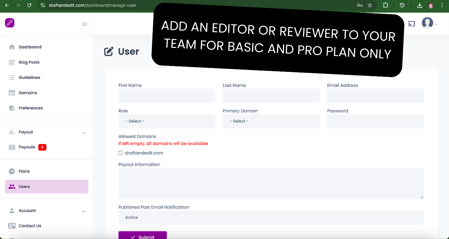
Task: Go back with browser back arrow
Action: coord(7,5)
